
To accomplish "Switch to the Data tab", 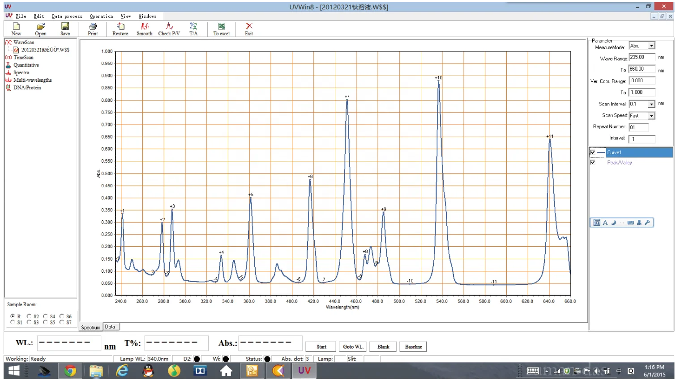I will coord(110,327).
